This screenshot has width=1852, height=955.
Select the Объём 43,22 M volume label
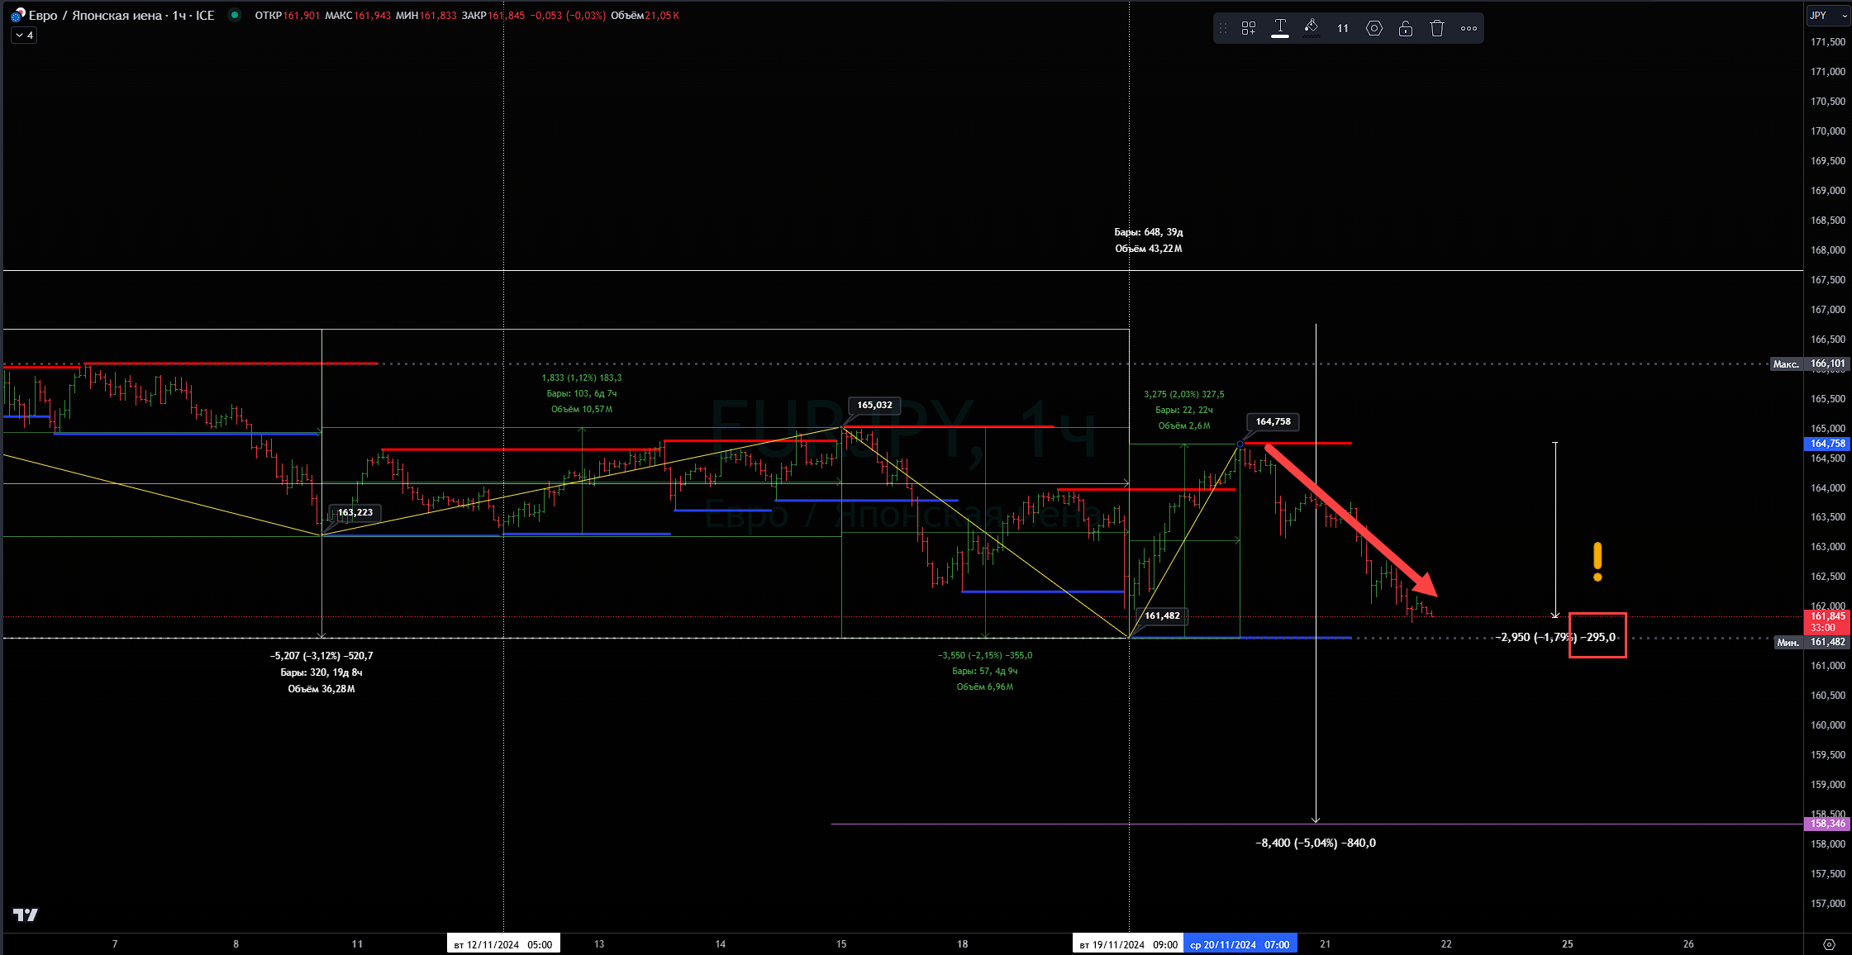click(x=1149, y=249)
